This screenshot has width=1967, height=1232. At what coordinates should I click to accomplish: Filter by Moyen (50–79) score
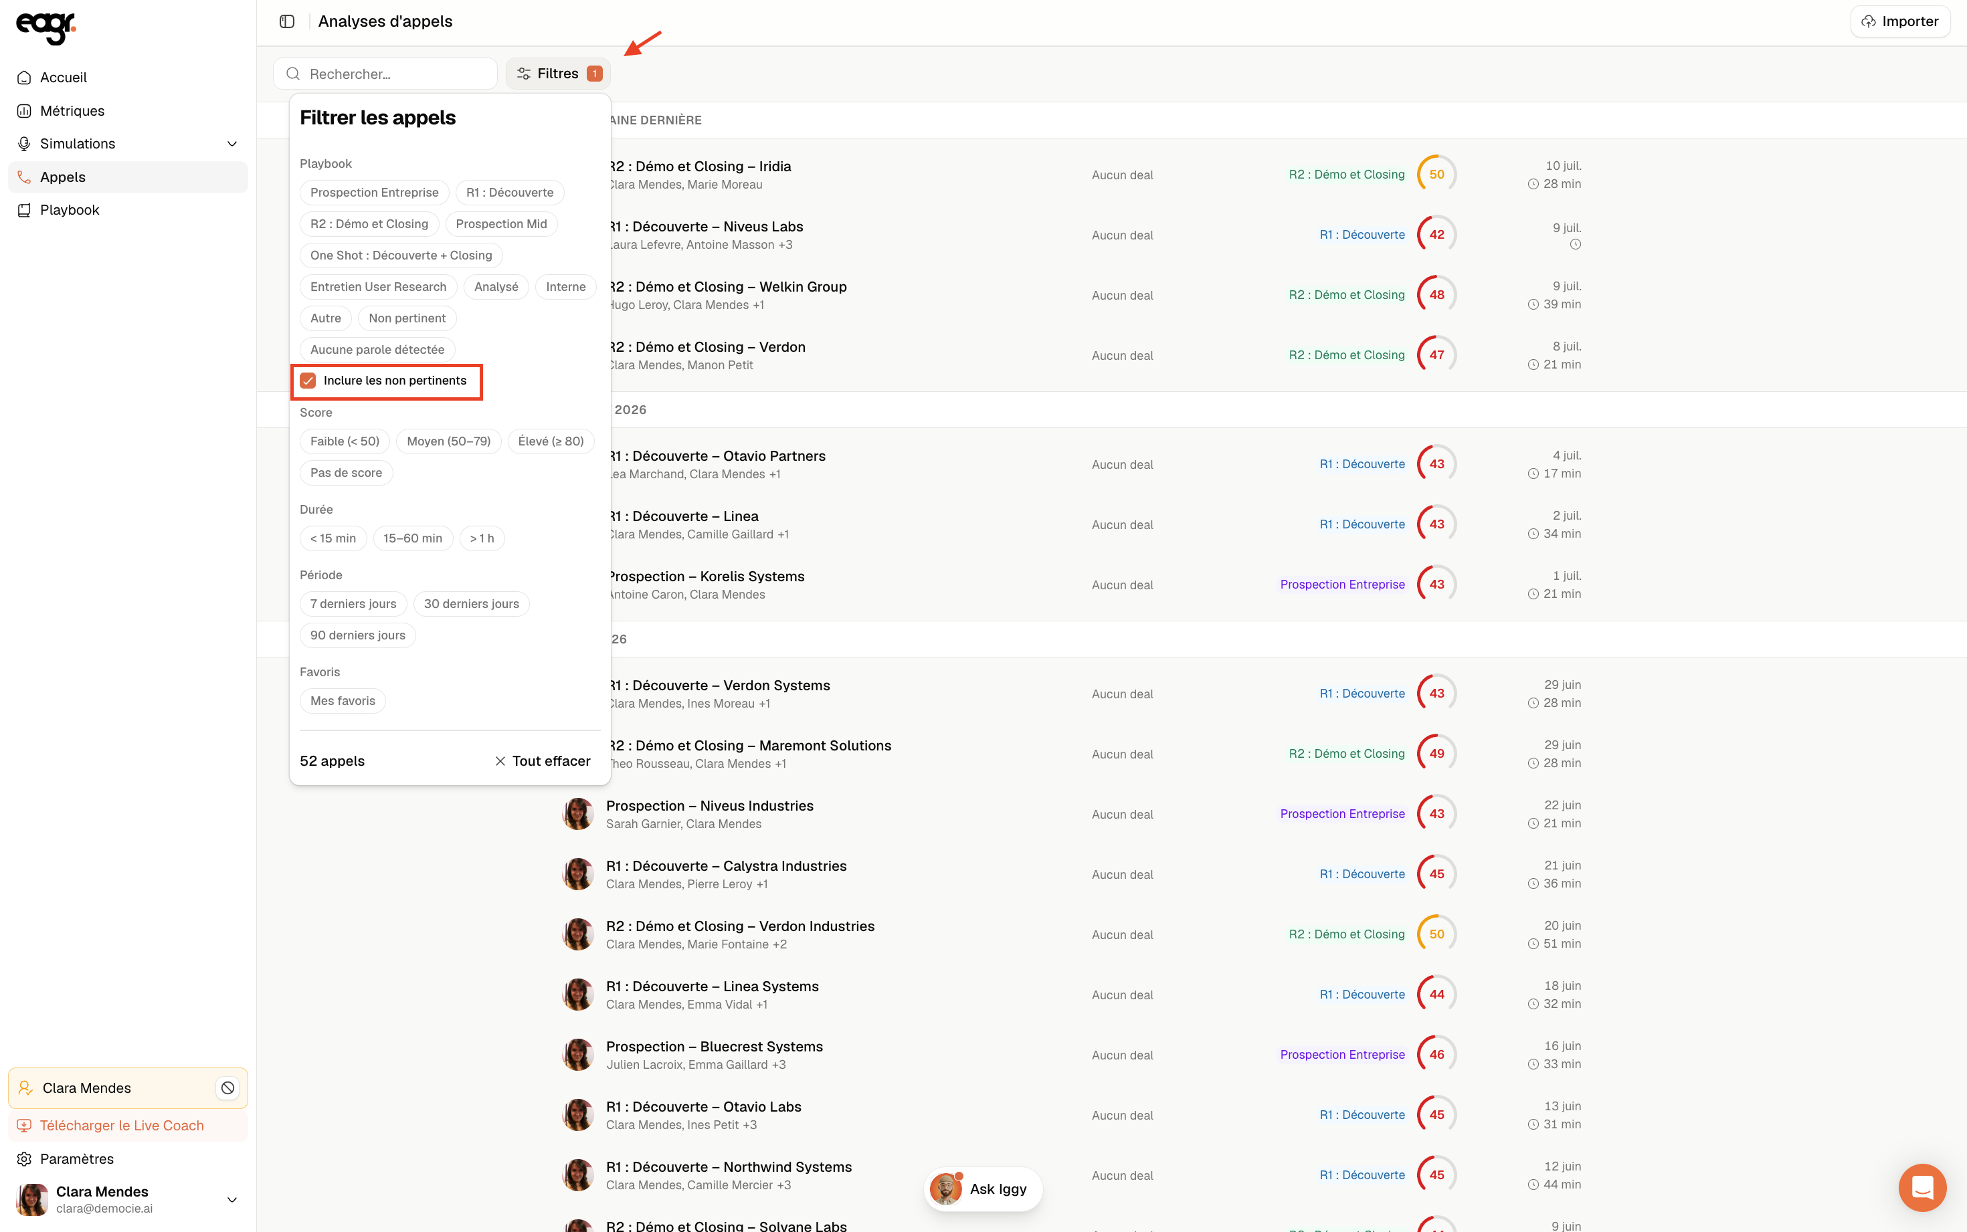click(x=448, y=441)
